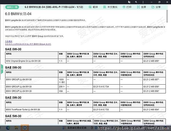Open Microsoft Edge from the taskbar

(8, 128)
